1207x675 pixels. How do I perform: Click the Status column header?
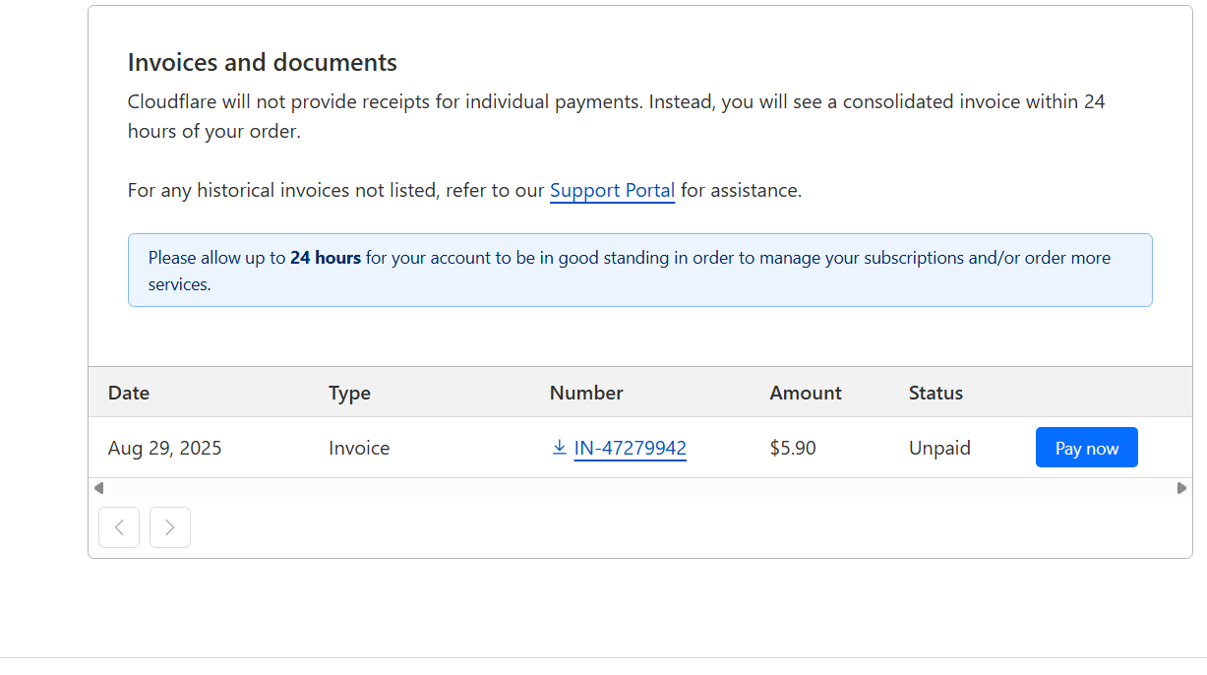point(935,393)
